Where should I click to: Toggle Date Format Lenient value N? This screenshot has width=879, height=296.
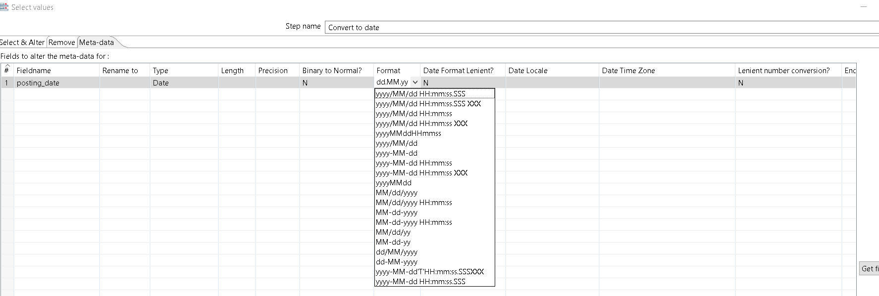[x=463, y=83]
